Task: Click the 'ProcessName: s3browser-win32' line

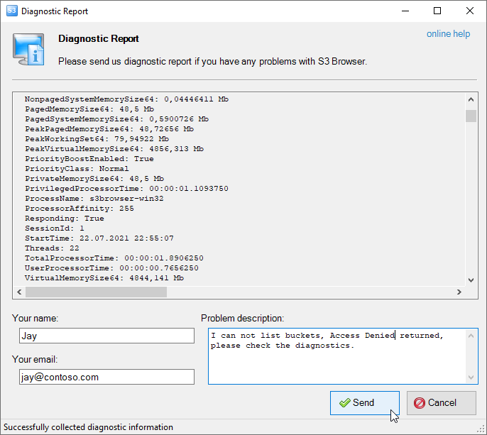Action: point(94,199)
